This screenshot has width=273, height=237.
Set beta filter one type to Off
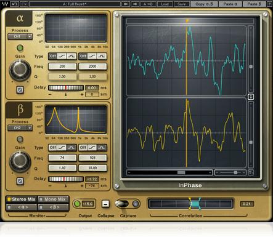coord(53,148)
